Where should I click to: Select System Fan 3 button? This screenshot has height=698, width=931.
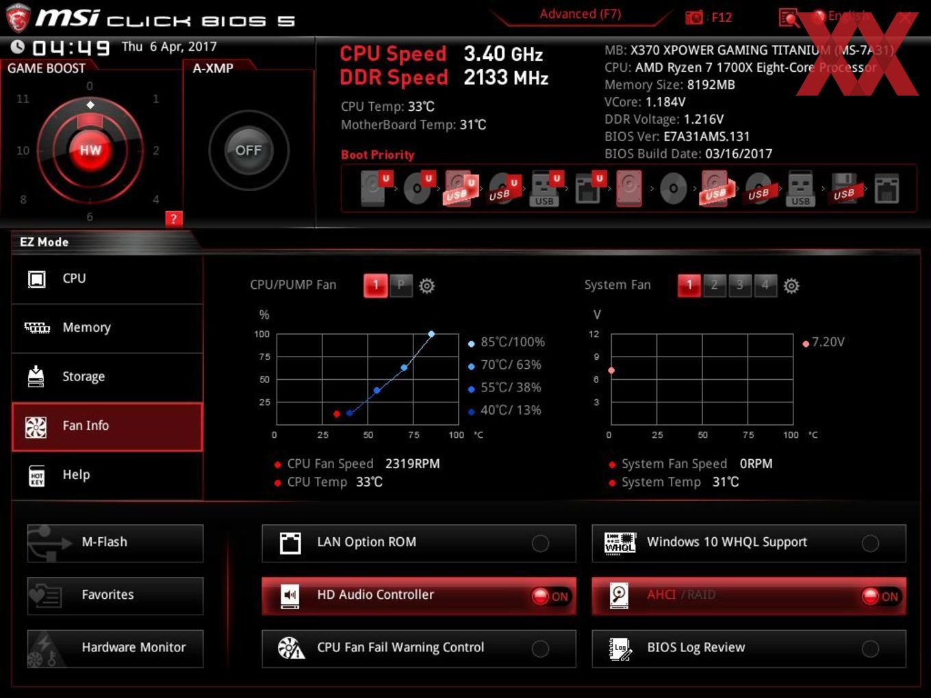point(740,285)
